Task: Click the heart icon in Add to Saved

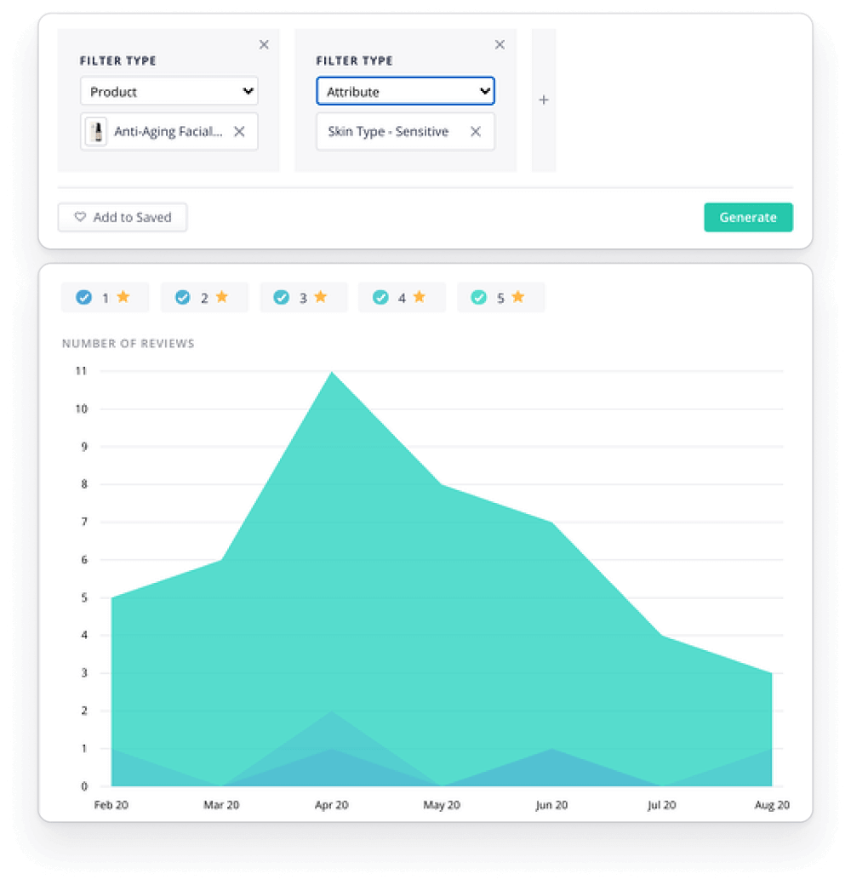Action: (80, 217)
